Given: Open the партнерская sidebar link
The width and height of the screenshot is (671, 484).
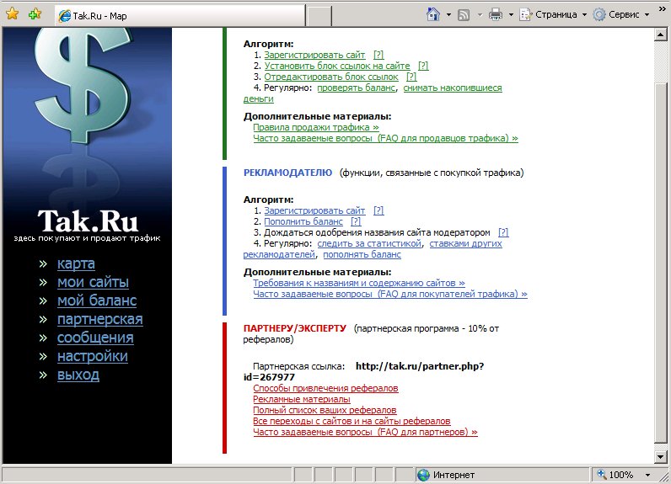Looking at the screenshot, I should pos(100,319).
